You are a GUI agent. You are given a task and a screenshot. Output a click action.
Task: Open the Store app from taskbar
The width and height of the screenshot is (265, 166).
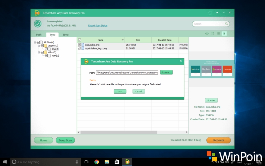[x=117, y=162]
